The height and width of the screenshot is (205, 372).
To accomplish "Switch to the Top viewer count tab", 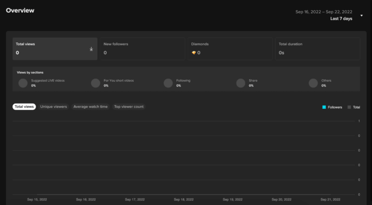I will pos(129,107).
